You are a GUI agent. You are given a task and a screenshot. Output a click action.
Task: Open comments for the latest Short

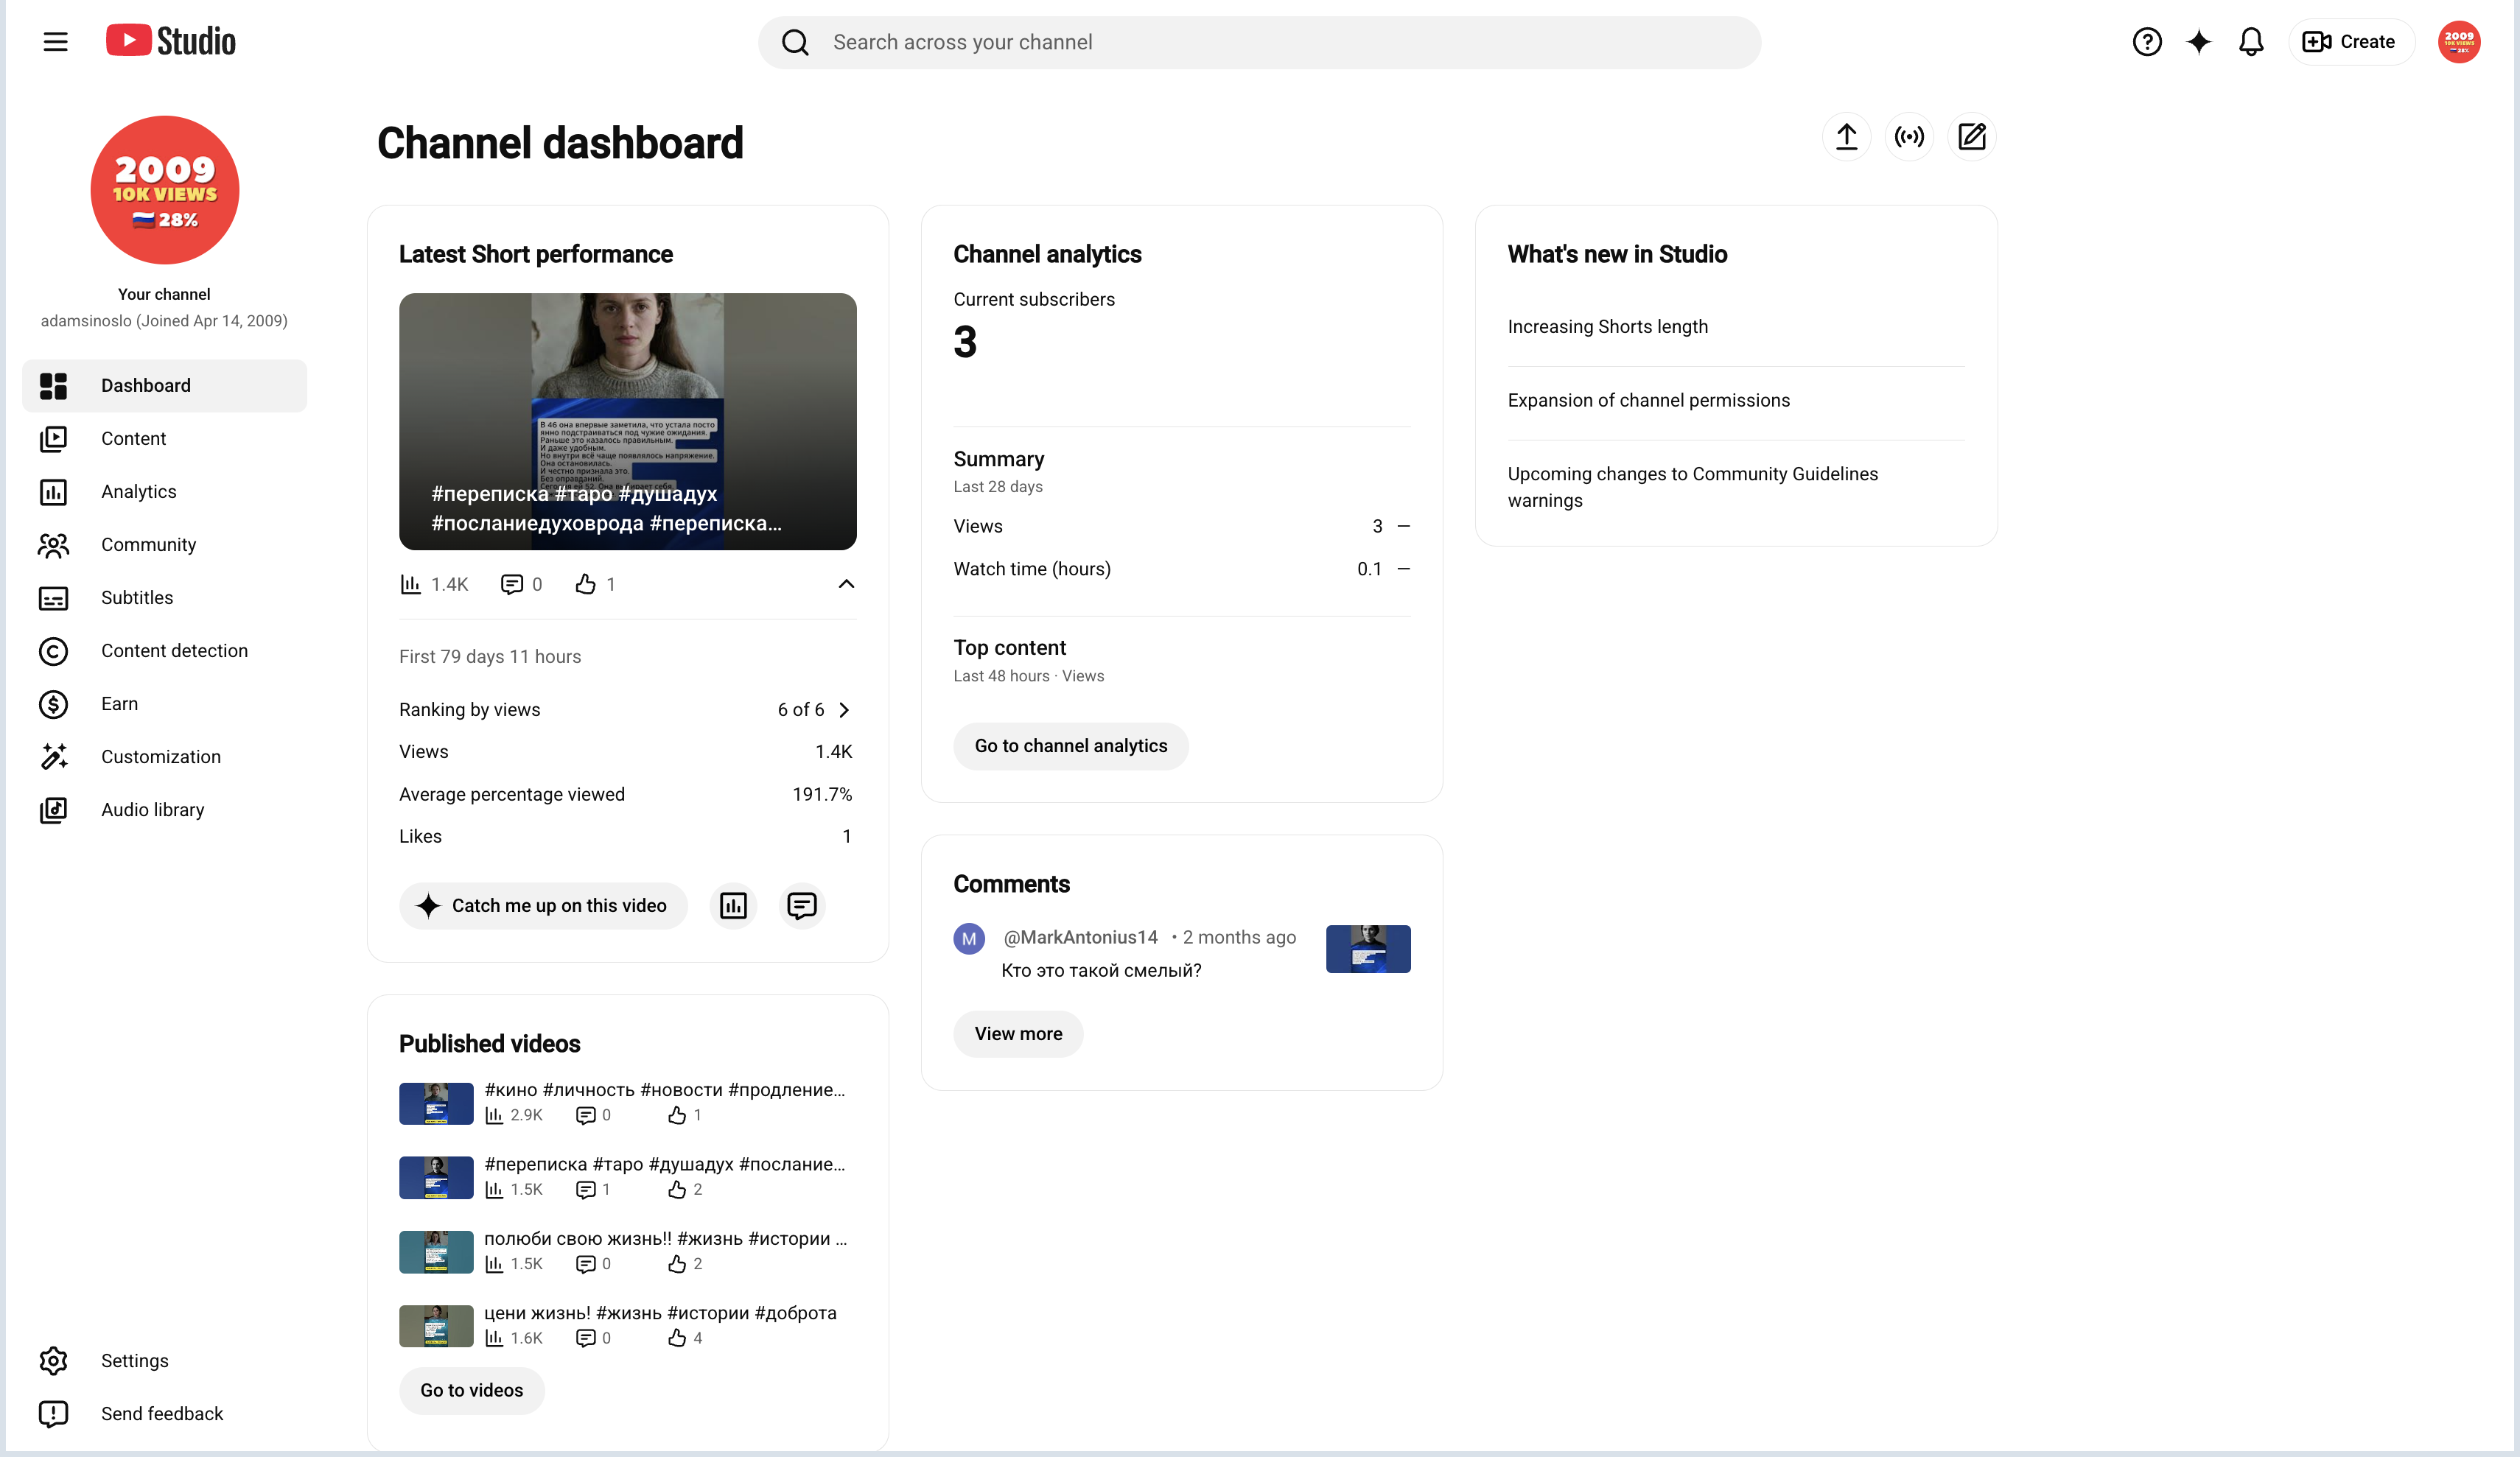tap(802, 905)
